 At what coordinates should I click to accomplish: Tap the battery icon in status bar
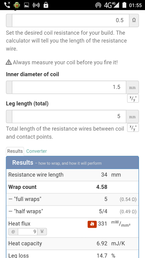tap(124, 5)
